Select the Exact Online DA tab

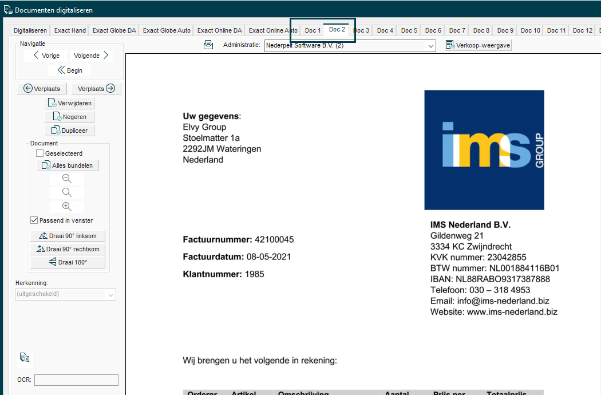click(220, 30)
